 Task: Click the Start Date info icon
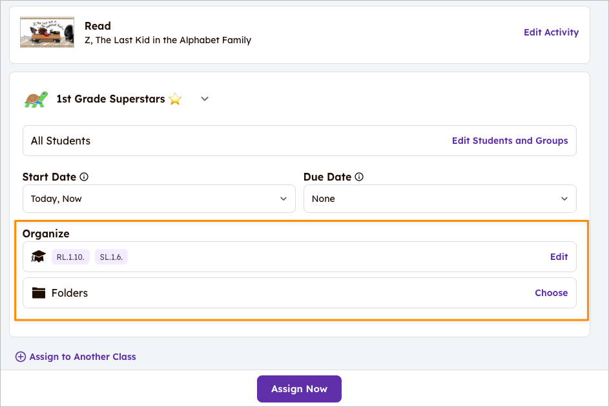[84, 177]
